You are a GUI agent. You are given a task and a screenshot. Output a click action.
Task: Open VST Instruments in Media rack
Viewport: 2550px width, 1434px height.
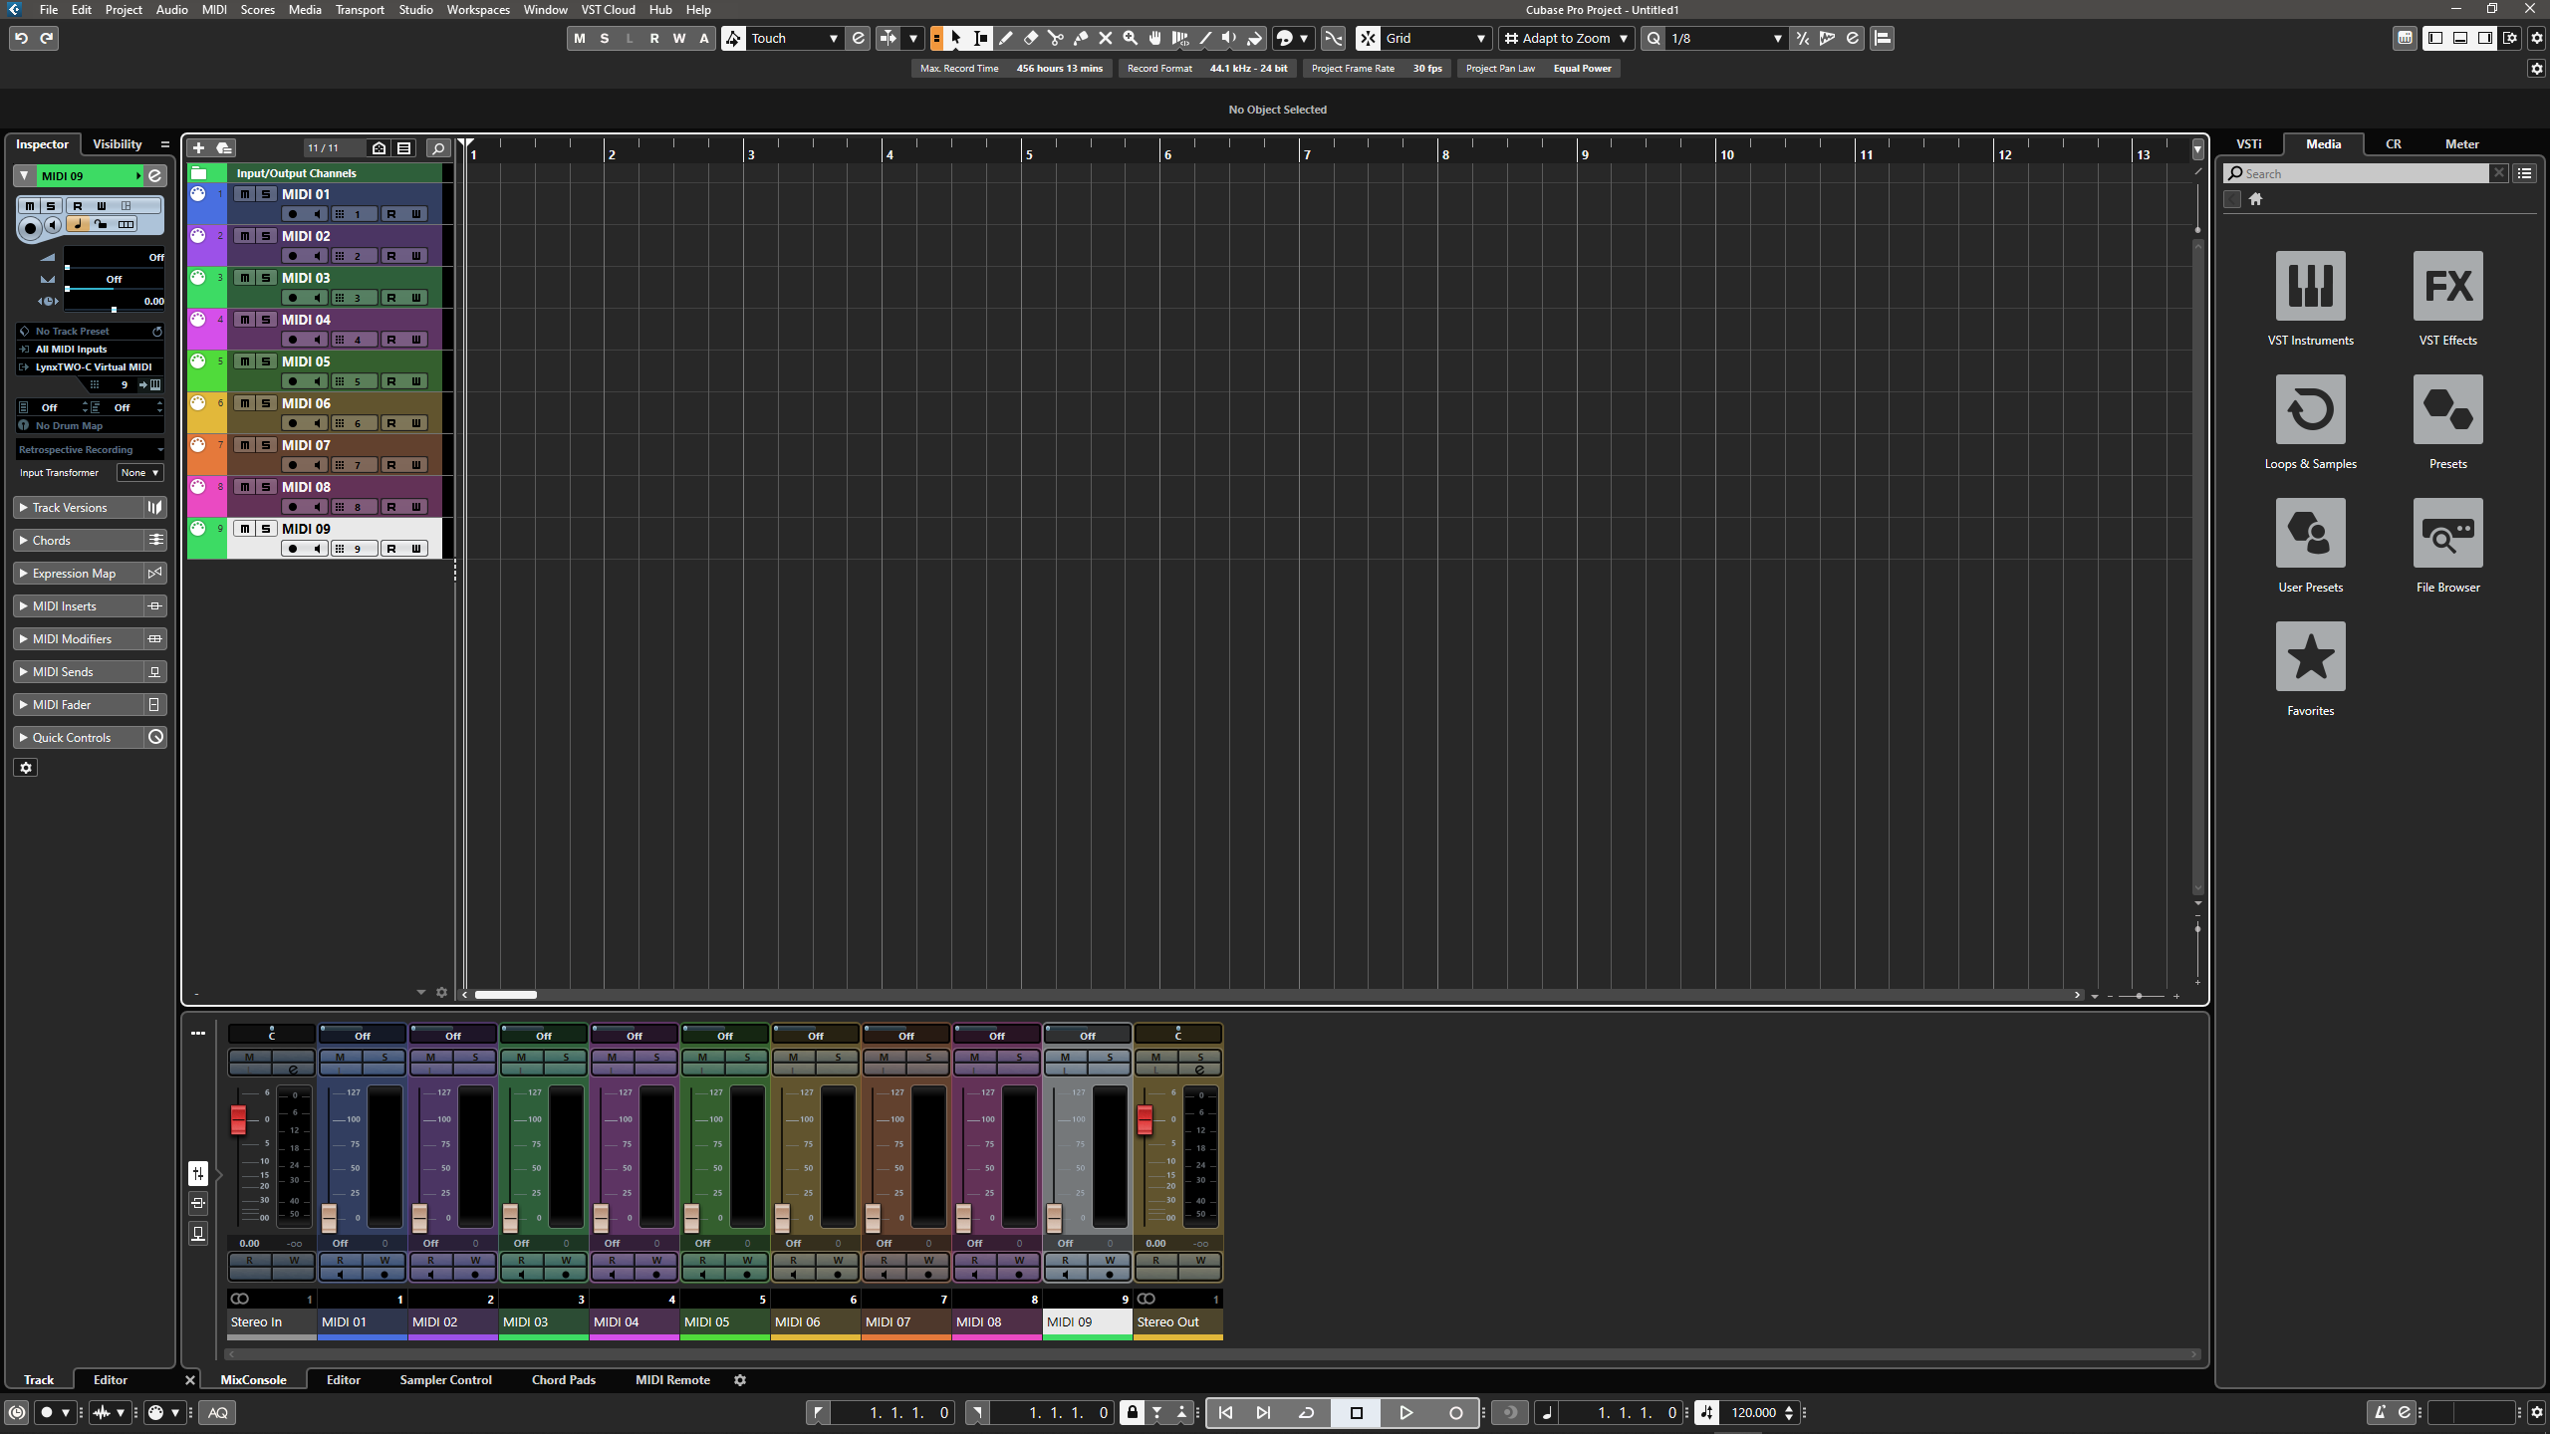point(2310,287)
